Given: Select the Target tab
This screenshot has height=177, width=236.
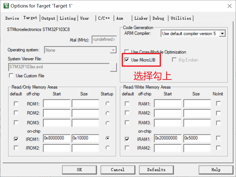Looking at the screenshot, I should pyautogui.click(x=30, y=18).
